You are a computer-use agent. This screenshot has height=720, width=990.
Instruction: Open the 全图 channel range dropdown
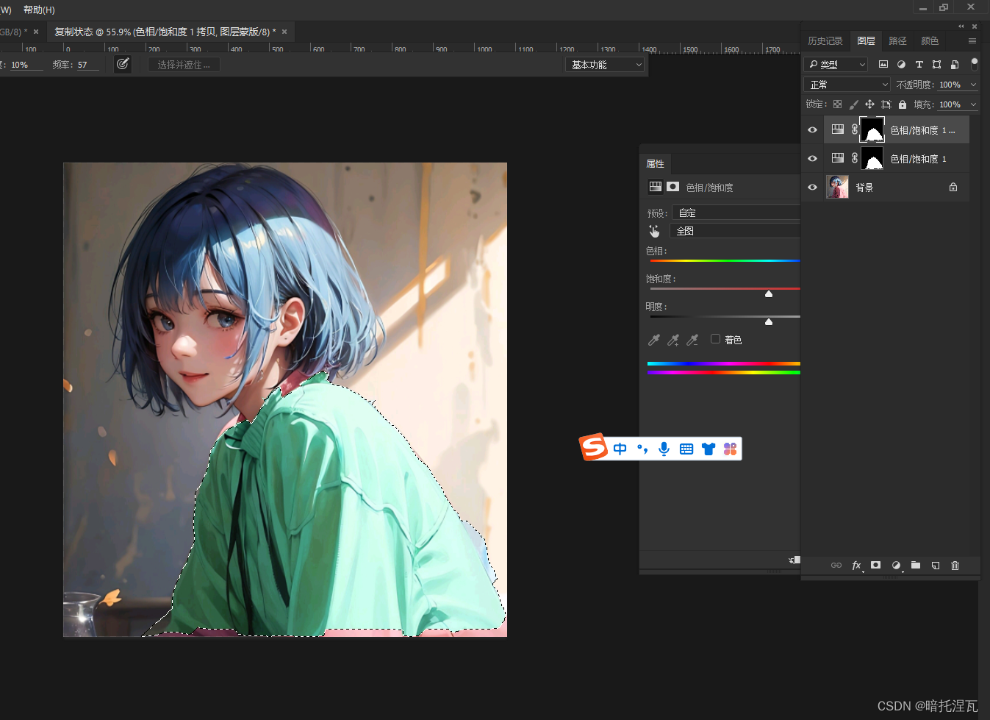(735, 230)
